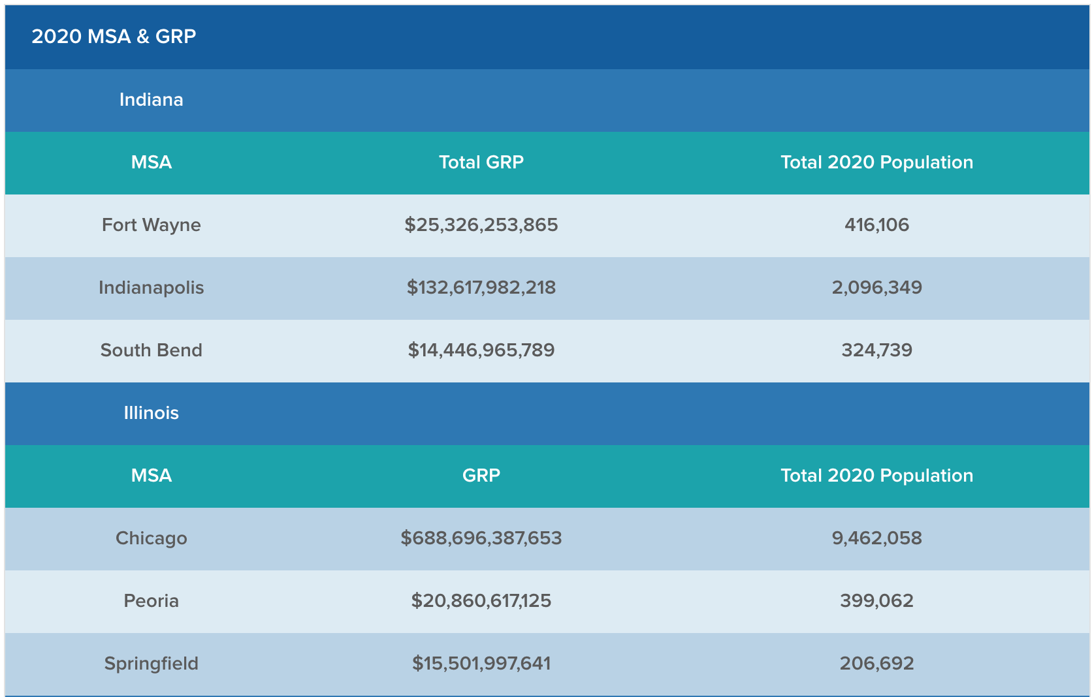Click the Springfield row label
Screen dimensions: 1092x697
tap(151, 664)
